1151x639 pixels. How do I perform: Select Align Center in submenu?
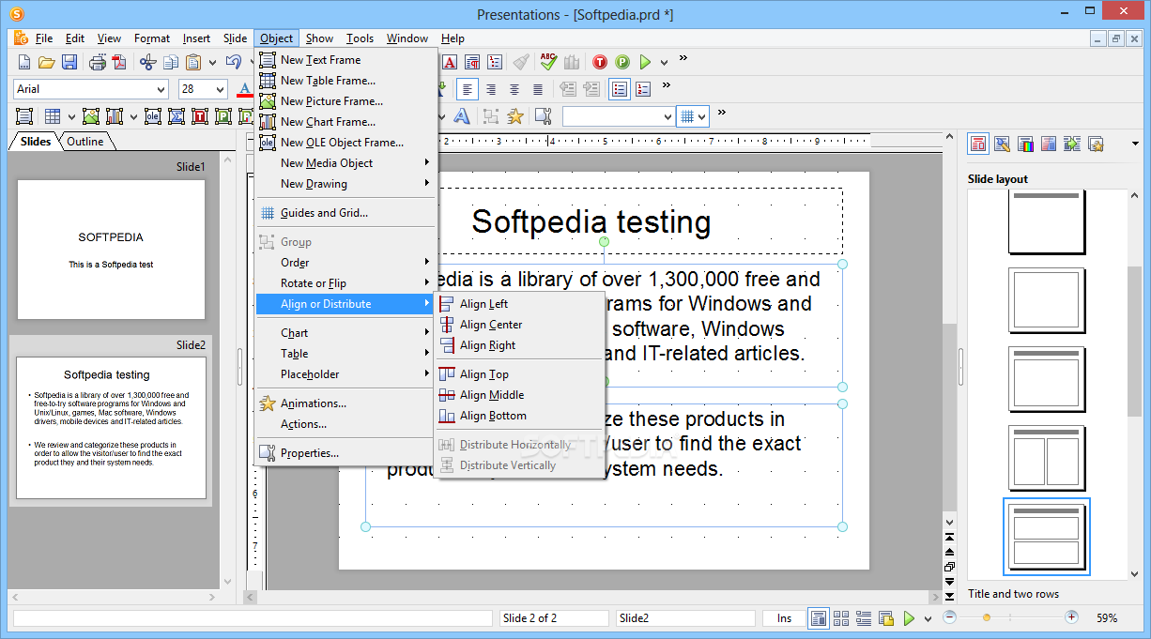click(518, 325)
